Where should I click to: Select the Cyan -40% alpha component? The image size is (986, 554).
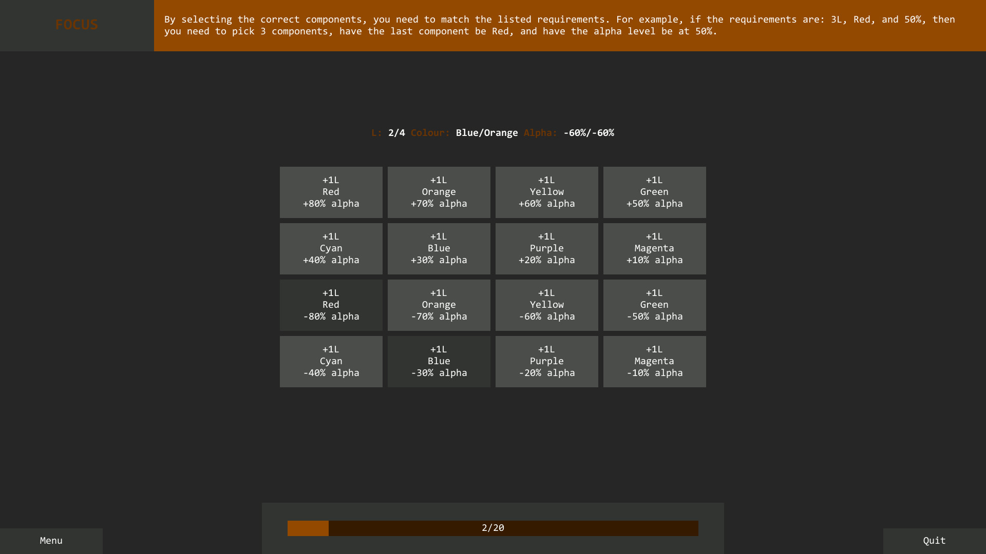(331, 361)
